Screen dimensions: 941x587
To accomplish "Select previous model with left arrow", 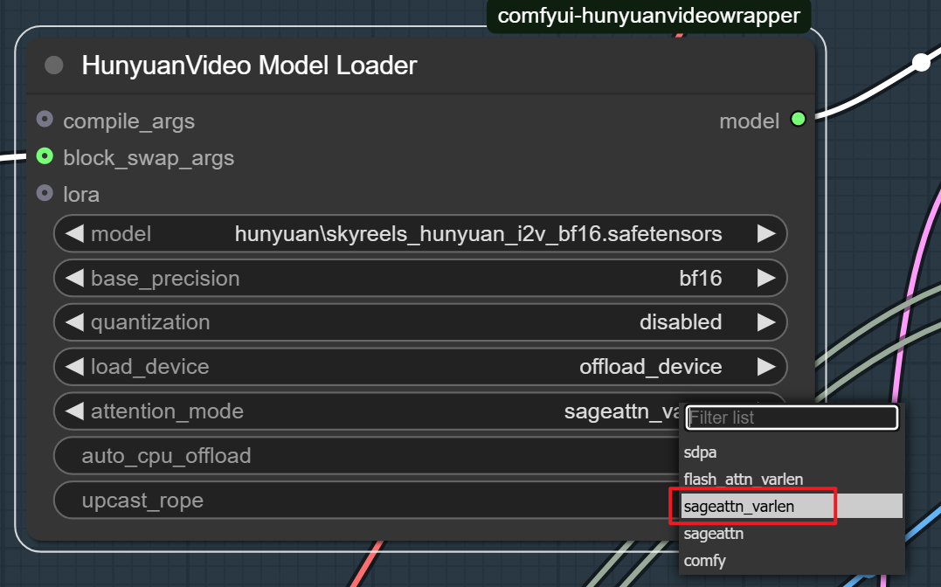I will tap(74, 233).
